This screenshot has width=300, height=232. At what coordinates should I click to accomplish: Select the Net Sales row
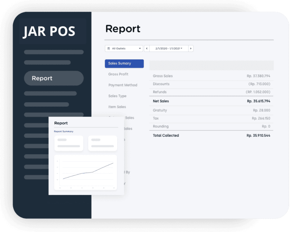coord(211,101)
